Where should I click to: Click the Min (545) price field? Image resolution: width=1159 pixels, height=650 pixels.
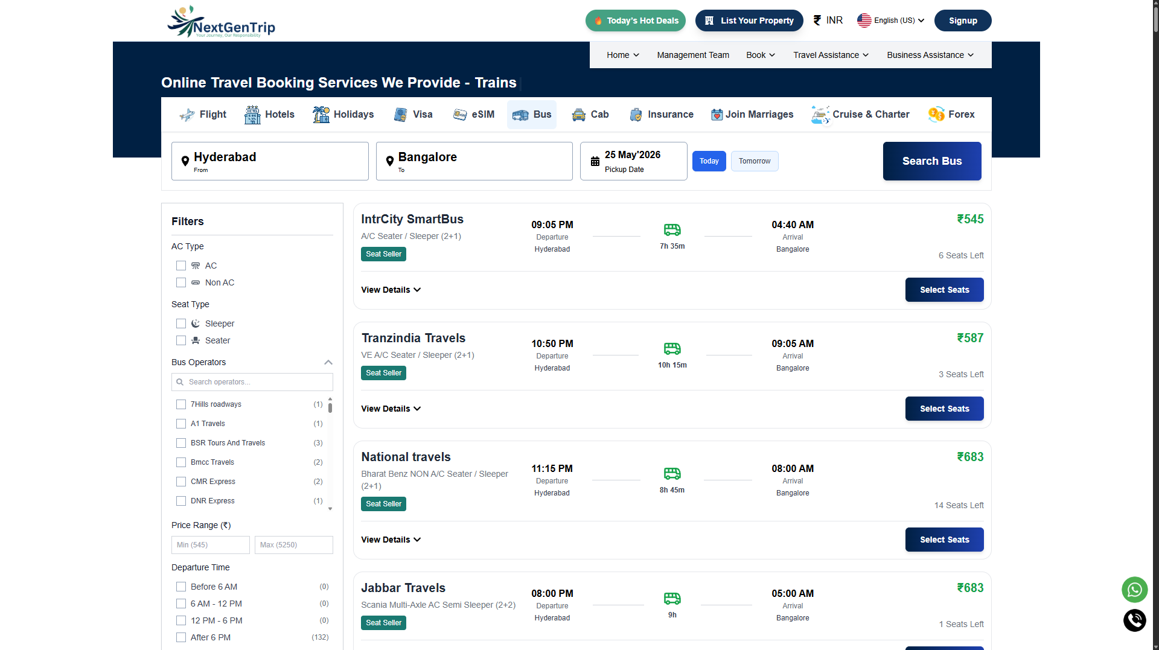click(x=211, y=545)
